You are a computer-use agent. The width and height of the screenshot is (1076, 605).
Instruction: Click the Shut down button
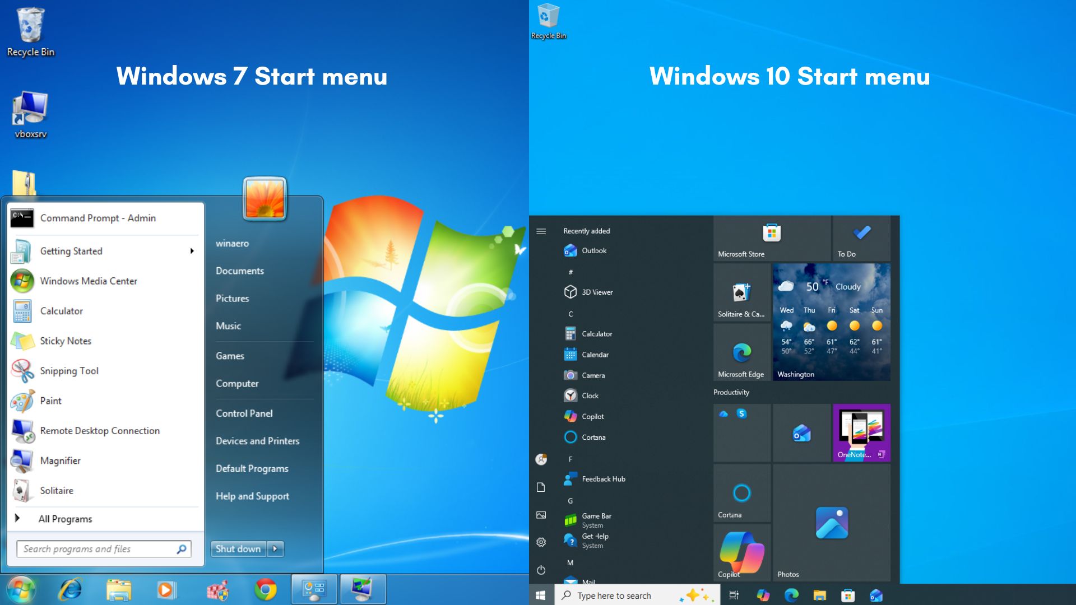click(x=238, y=549)
